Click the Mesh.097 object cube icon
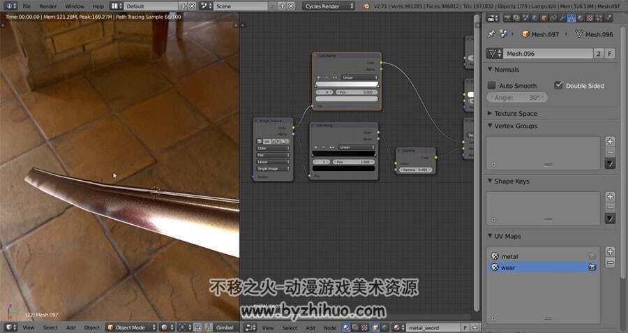This screenshot has width=628, height=333. pyautogui.click(x=525, y=34)
